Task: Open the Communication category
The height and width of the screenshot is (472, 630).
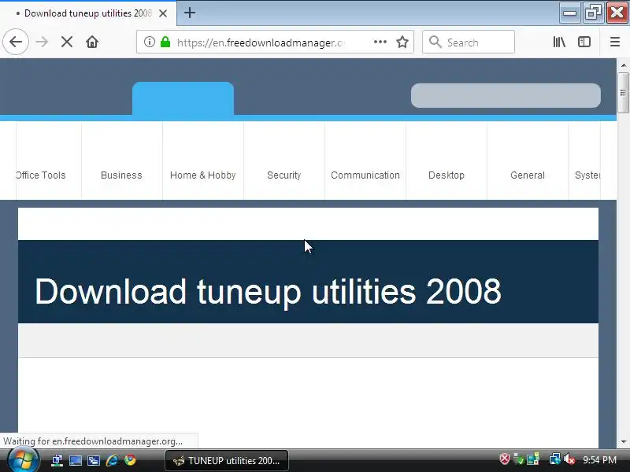Action: tap(365, 175)
